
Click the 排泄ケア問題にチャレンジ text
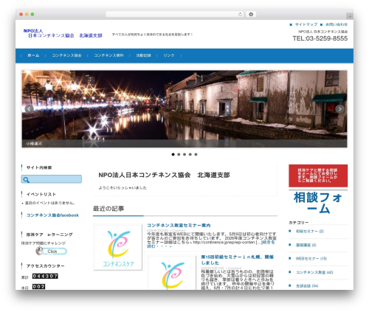pyautogui.click(x=44, y=243)
